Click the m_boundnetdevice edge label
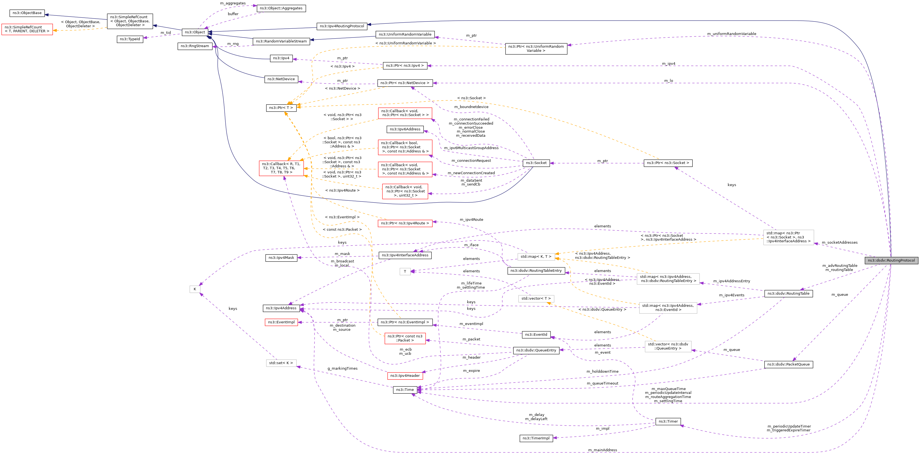 471,107
